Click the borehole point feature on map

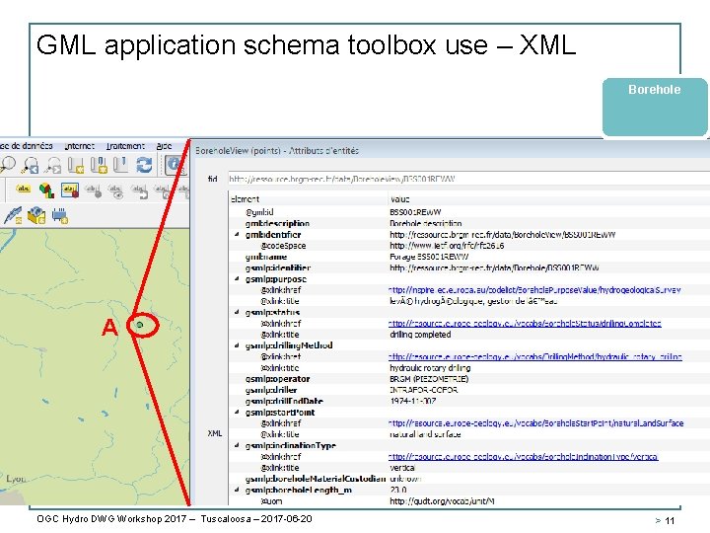(140, 325)
